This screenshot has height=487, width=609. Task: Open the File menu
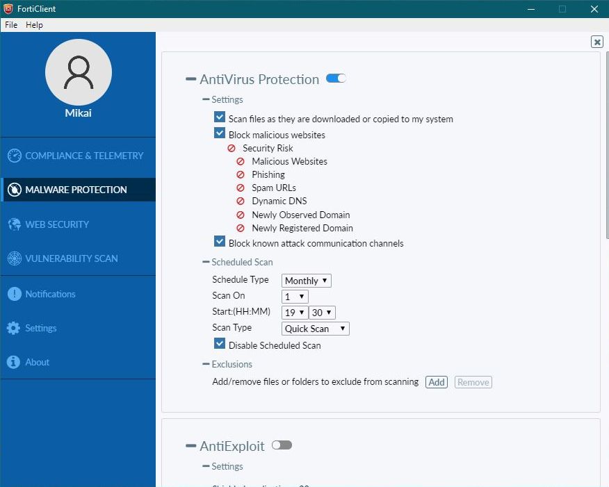(x=11, y=25)
